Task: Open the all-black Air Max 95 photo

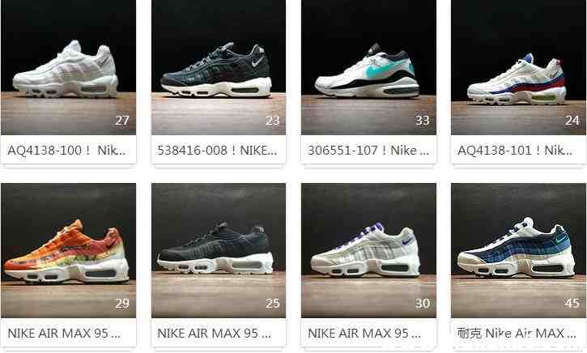Action: 219,250
